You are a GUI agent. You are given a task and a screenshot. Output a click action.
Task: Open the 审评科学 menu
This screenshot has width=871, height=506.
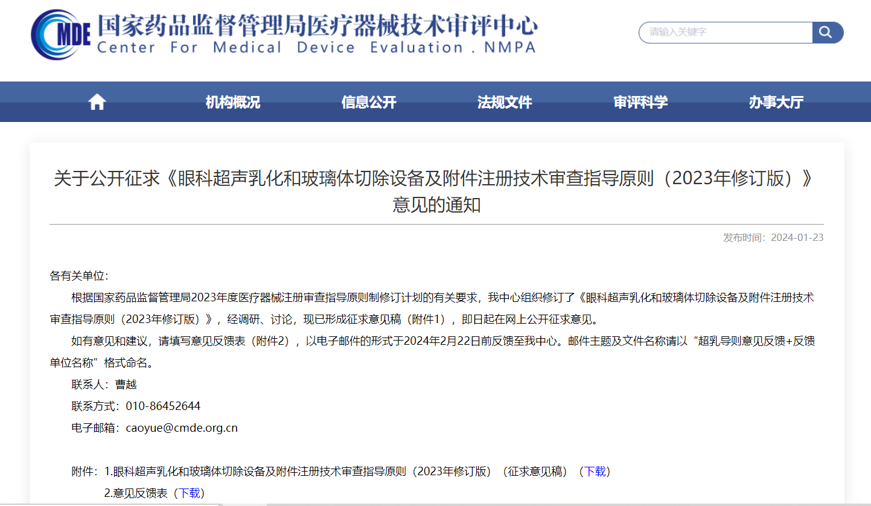coord(640,101)
